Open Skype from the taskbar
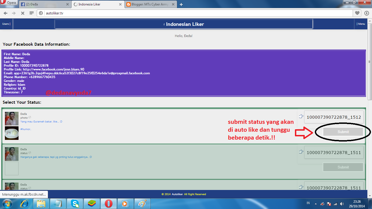372x209 pixels. 75,204
